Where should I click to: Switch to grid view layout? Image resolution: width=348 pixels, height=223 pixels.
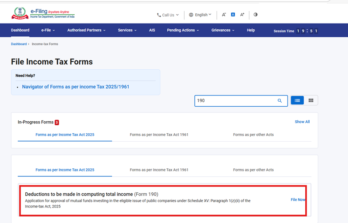[x=311, y=101]
